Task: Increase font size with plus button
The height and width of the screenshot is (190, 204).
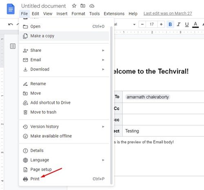Action: click(161, 25)
